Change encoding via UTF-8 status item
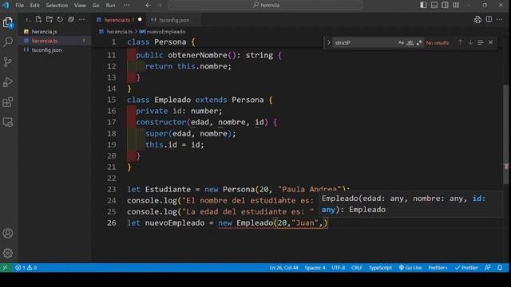This screenshot has width=511, height=287. tap(339, 268)
